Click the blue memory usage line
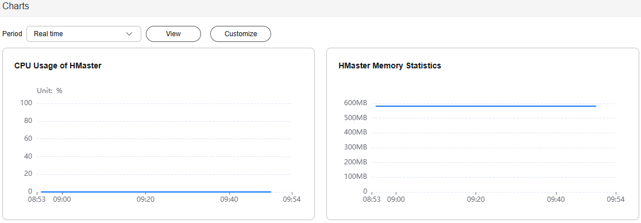This screenshot has width=641, height=223. [x=486, y=106]
